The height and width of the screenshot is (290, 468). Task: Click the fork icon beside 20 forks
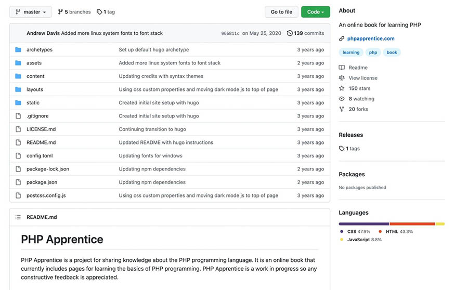click(x=342, y=109)
